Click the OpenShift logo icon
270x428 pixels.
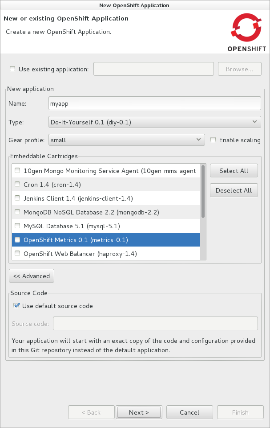click(x=248, y=28)
